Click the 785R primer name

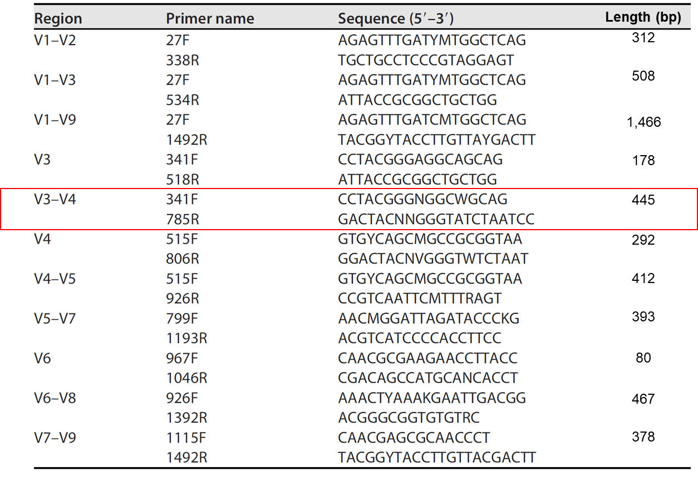pyautogui.click(x=183, y=219)
